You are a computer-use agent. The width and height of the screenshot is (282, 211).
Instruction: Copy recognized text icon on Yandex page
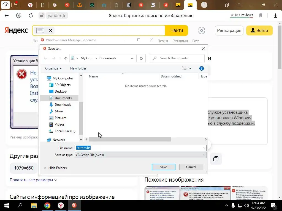216,159
